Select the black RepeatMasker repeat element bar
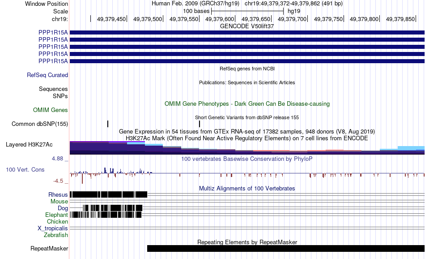 pos(286,248)
